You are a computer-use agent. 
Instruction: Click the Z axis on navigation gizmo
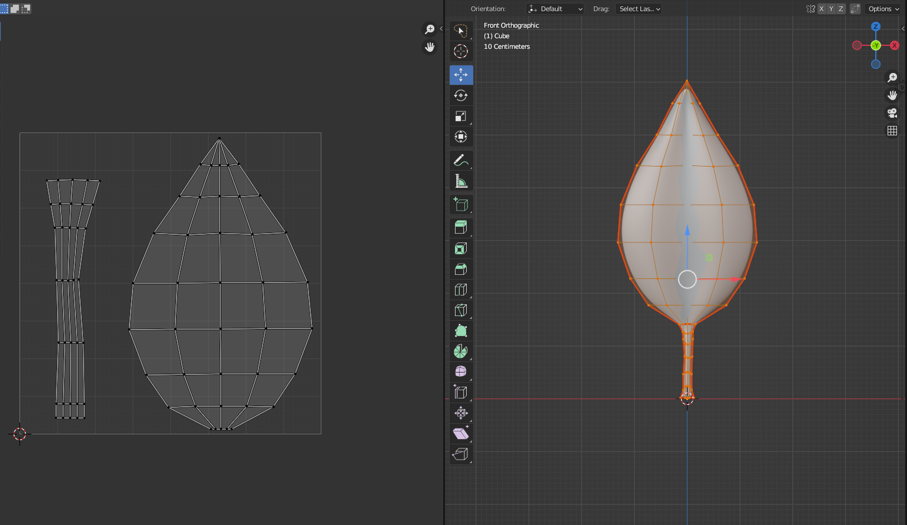pos(876,26)
